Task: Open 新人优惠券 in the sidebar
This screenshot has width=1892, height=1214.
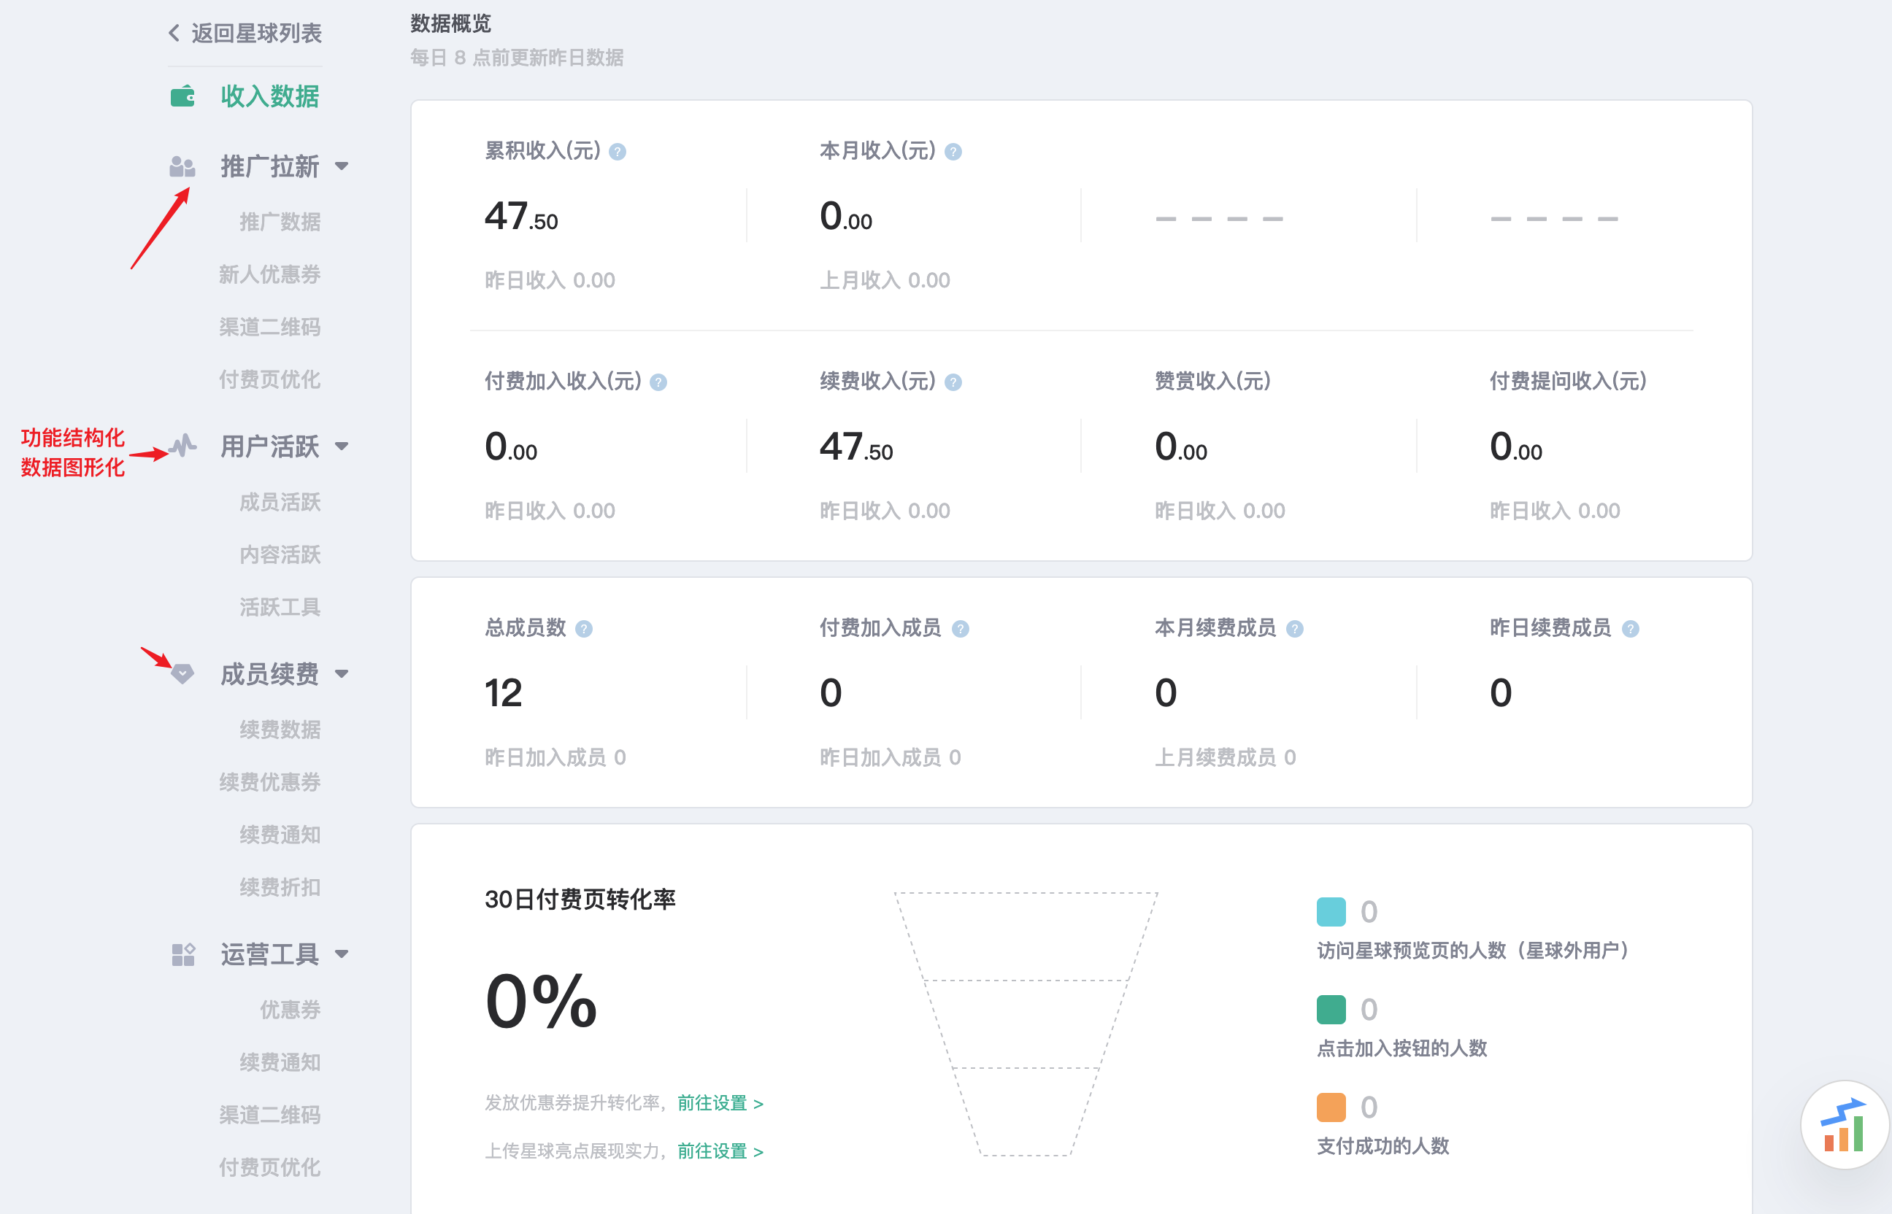Action: click(x=270, y=274)
